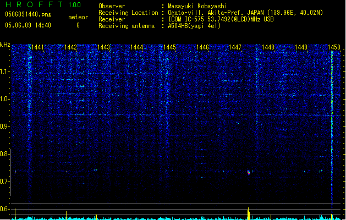Click the Ogata-vill. Akita-Pref. JAPAN location text
The height and width of the screenshot is (220, 346).
pyautogui.click(x=245, y=13)
